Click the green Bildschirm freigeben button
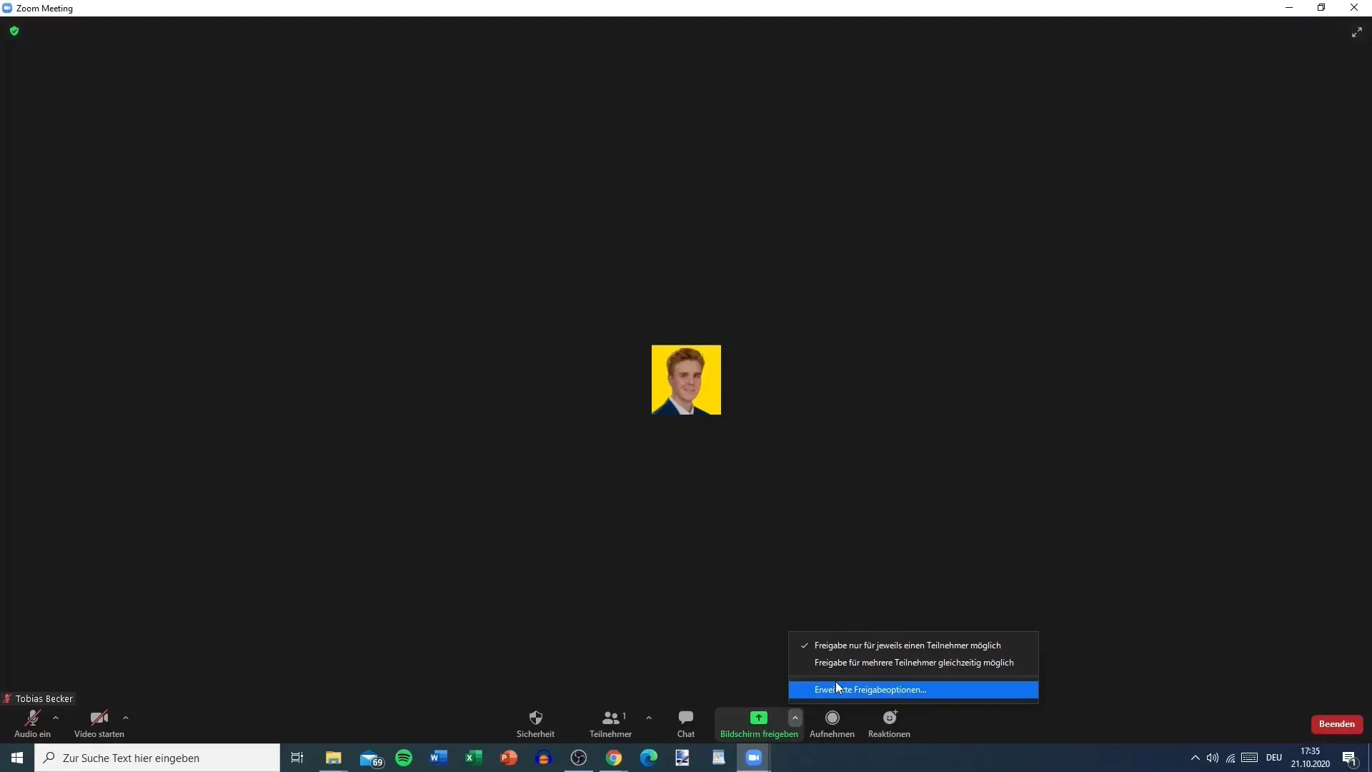1372x772 pixels. (759, 723)
